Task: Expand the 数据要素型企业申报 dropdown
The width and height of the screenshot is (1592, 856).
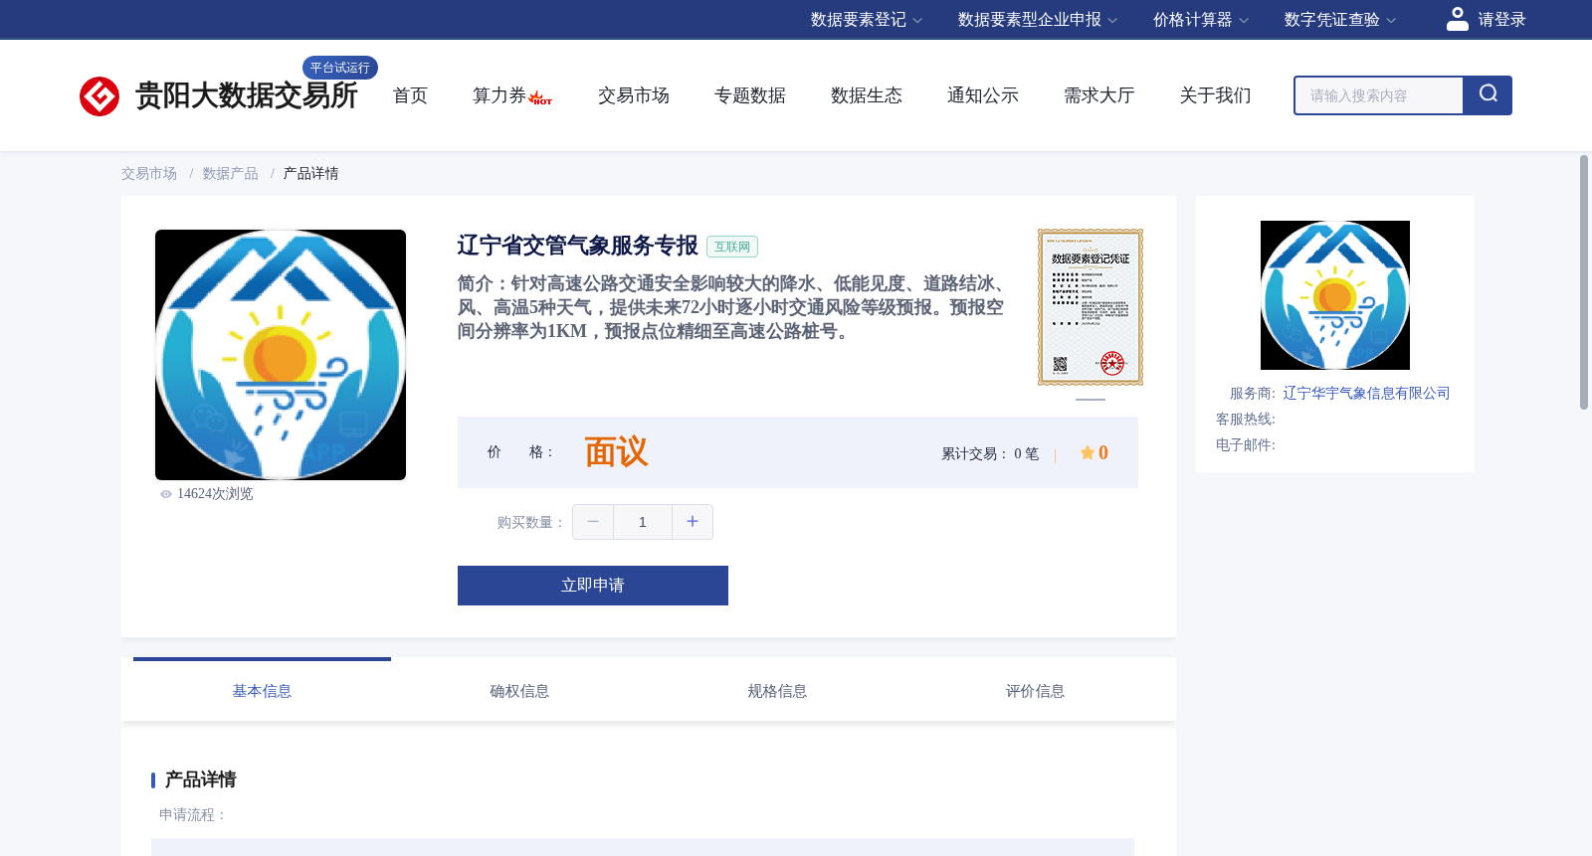Action: [1038, 20]
